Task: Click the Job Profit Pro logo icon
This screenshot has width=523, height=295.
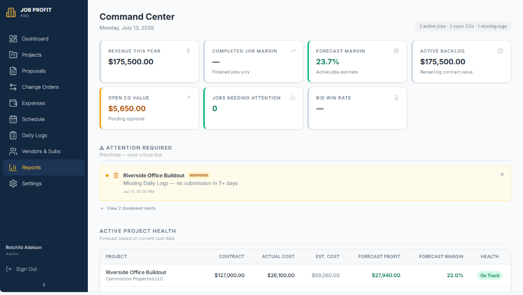Action: click(11, 12)
